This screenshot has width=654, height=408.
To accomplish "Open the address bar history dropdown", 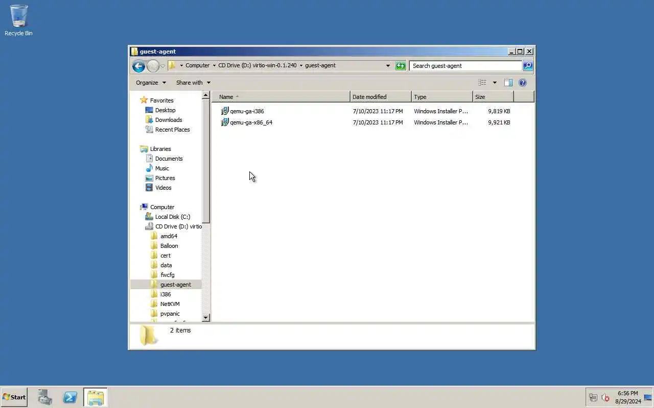I will coord(388,66).
